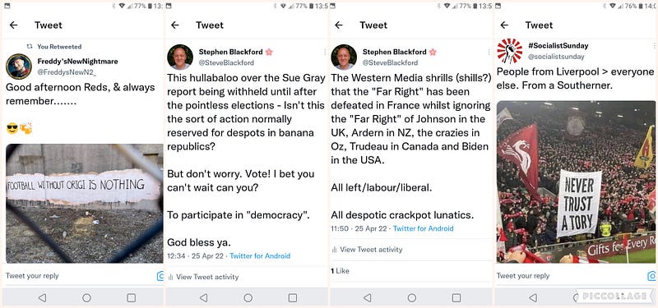Tap Android home circle in first panel
Image resolution: width=658 pixels, height=308 pixels.
[86, 297]
